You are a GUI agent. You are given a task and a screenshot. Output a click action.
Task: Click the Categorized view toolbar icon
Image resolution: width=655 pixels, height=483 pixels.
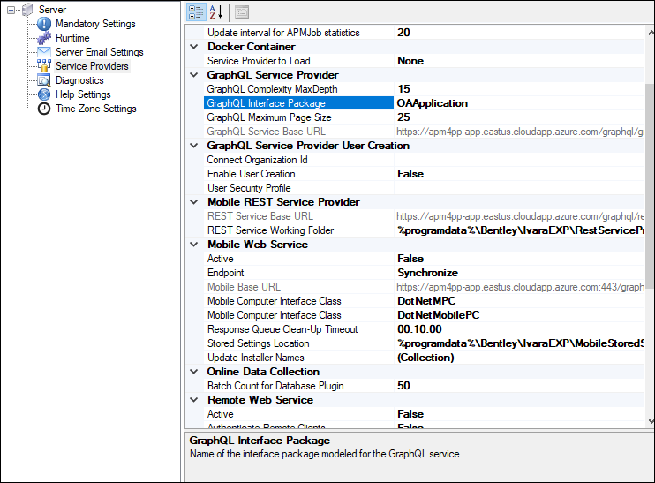coord(198,12)
